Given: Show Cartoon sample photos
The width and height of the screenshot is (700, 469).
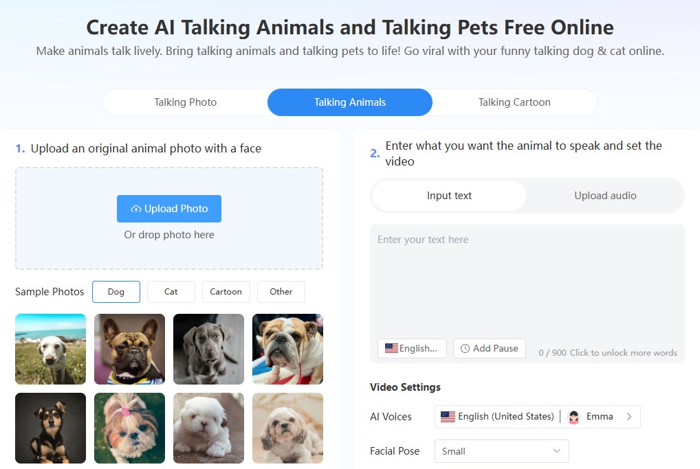Looking at the screenshot, I should (226, 292).
